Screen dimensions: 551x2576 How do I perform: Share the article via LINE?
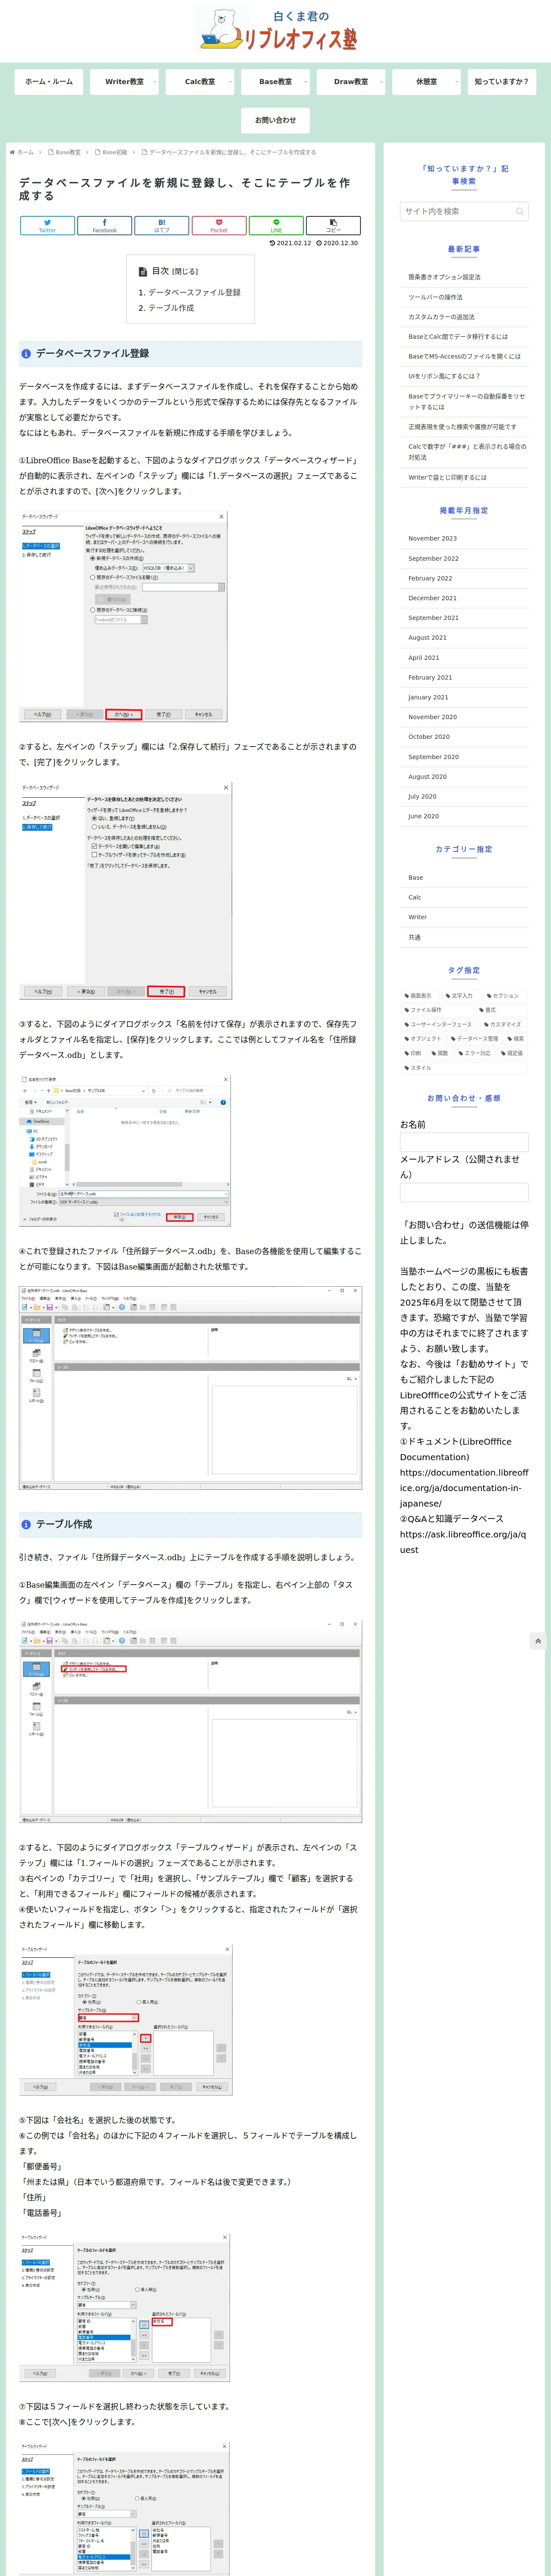click(276, 226)
